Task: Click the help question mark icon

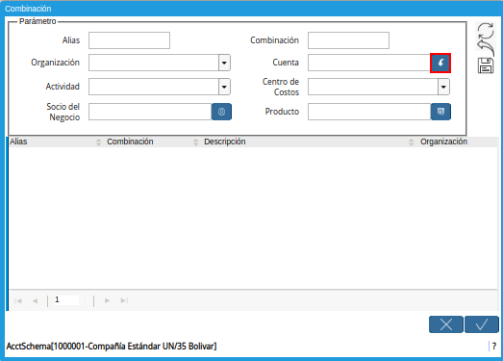Action: click(x=494, y=347)
